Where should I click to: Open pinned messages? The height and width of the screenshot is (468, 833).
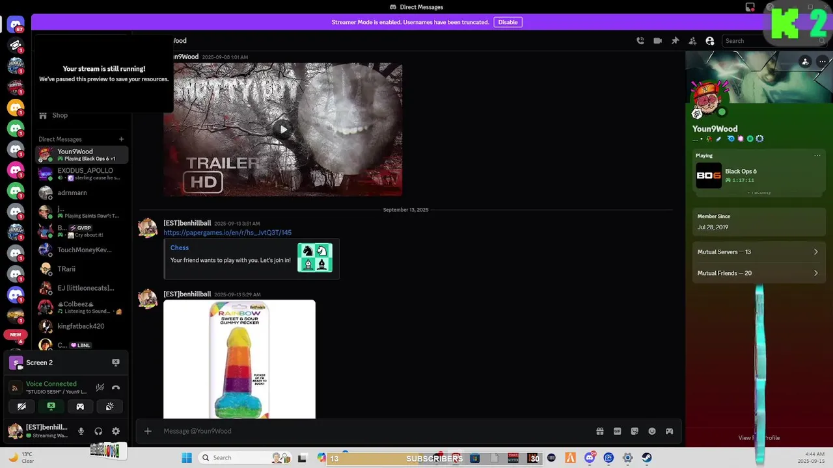pyautogui.click(x=675, y=40)
